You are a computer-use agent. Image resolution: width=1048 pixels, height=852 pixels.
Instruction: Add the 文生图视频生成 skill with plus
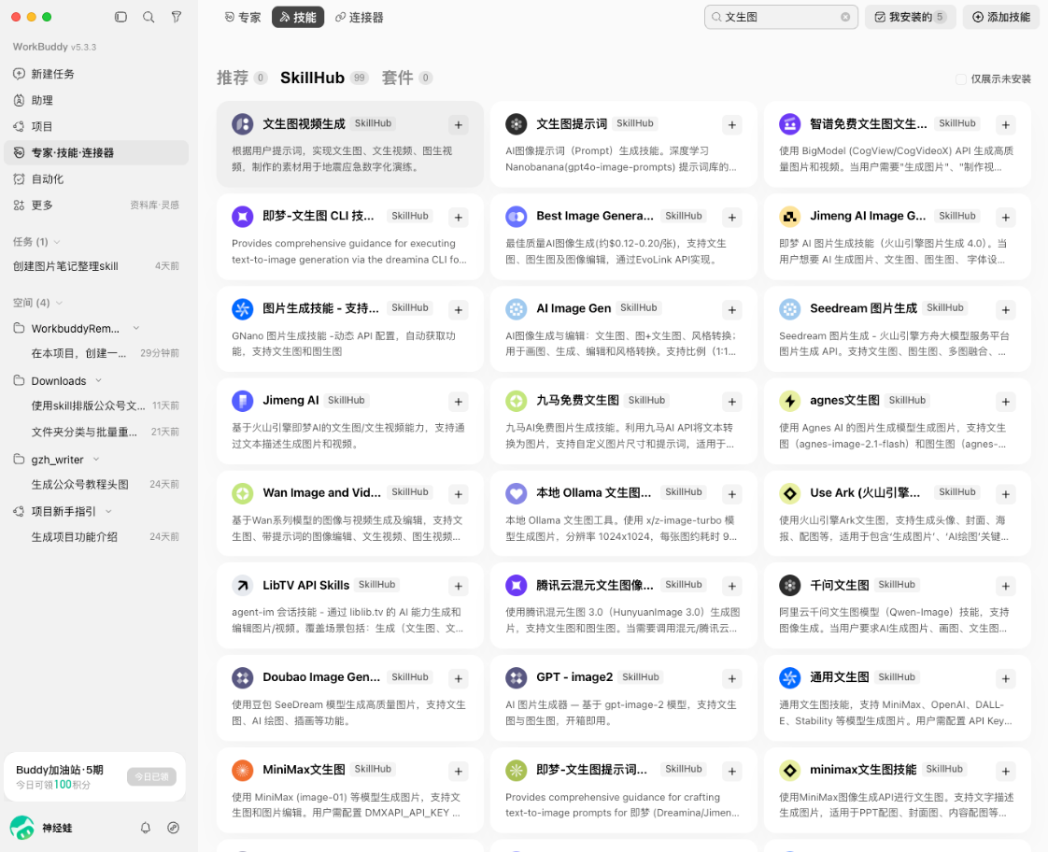tap(459, 125)
